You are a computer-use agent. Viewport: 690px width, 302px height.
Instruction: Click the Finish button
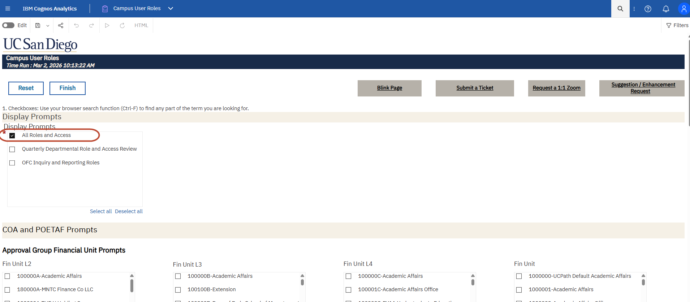pyautogui.click(x=68, y=88)
